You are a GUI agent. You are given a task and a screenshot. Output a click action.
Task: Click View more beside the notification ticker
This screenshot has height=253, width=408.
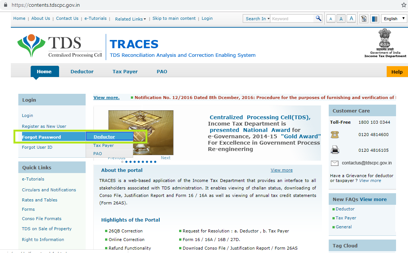click(107, 98)
